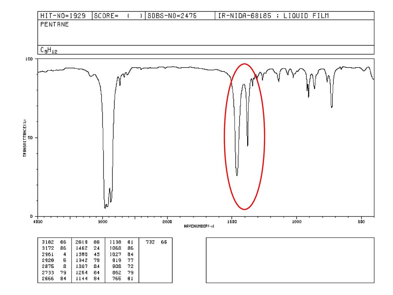Click transmittance 4 beside peak 2961
The width and height of the screenshot is (393, 295).
pos(64,254)
